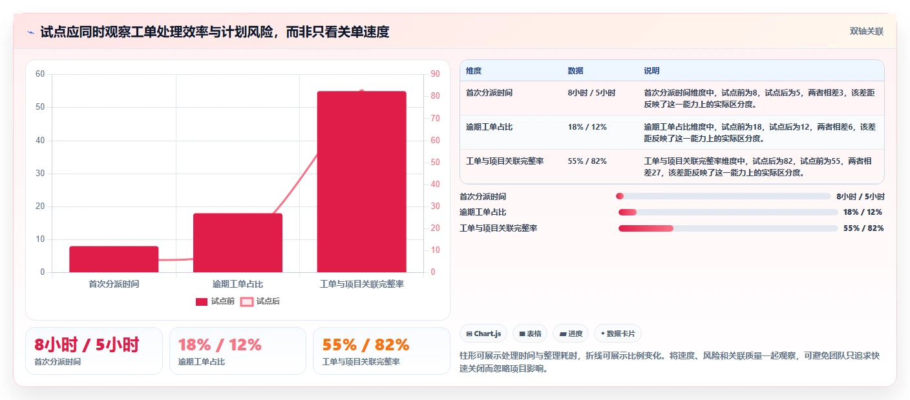Click description mentioning 两者相差6

click(x=759, y=132)
